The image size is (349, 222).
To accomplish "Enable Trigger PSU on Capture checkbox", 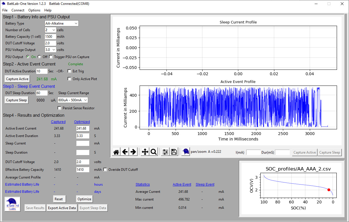I will click(51, 57).
